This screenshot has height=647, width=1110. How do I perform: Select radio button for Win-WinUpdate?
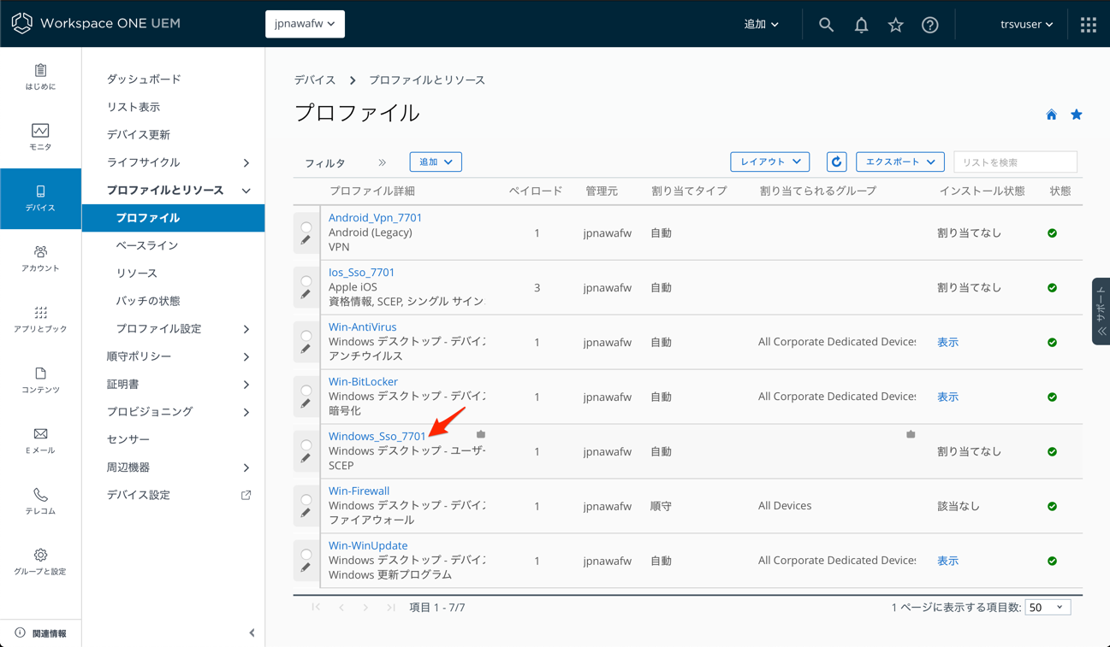pyautogui.click(x=306, y=555)
